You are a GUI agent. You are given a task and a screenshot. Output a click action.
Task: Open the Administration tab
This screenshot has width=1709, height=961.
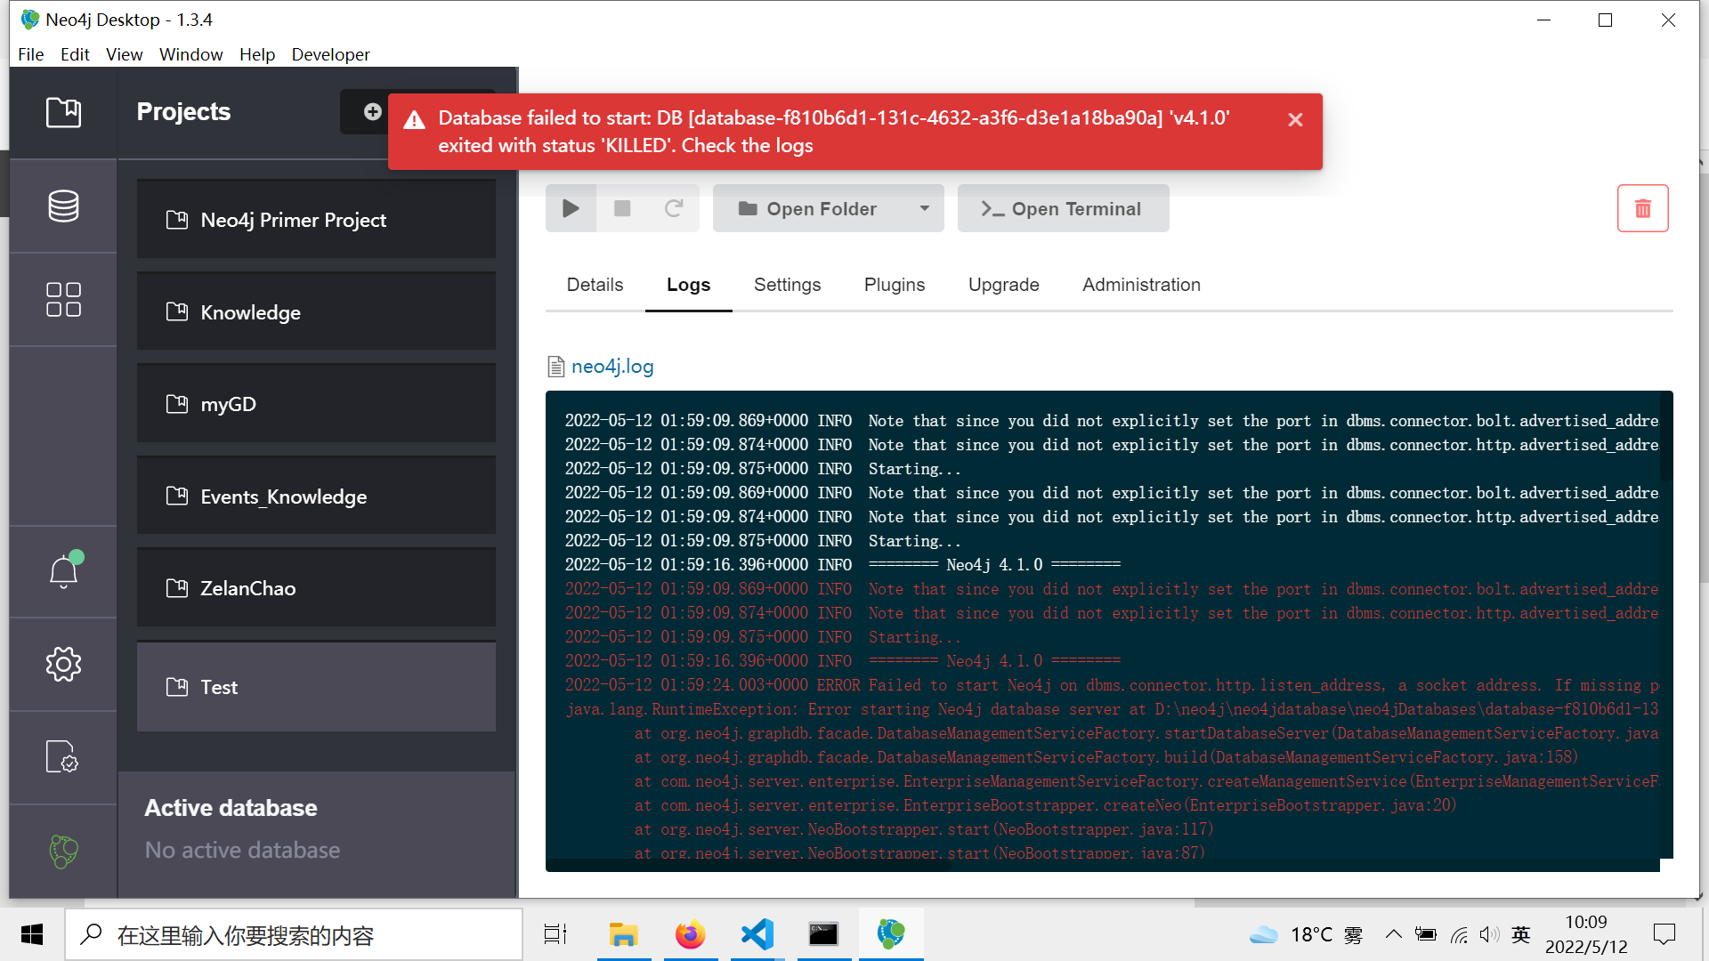1141,285
